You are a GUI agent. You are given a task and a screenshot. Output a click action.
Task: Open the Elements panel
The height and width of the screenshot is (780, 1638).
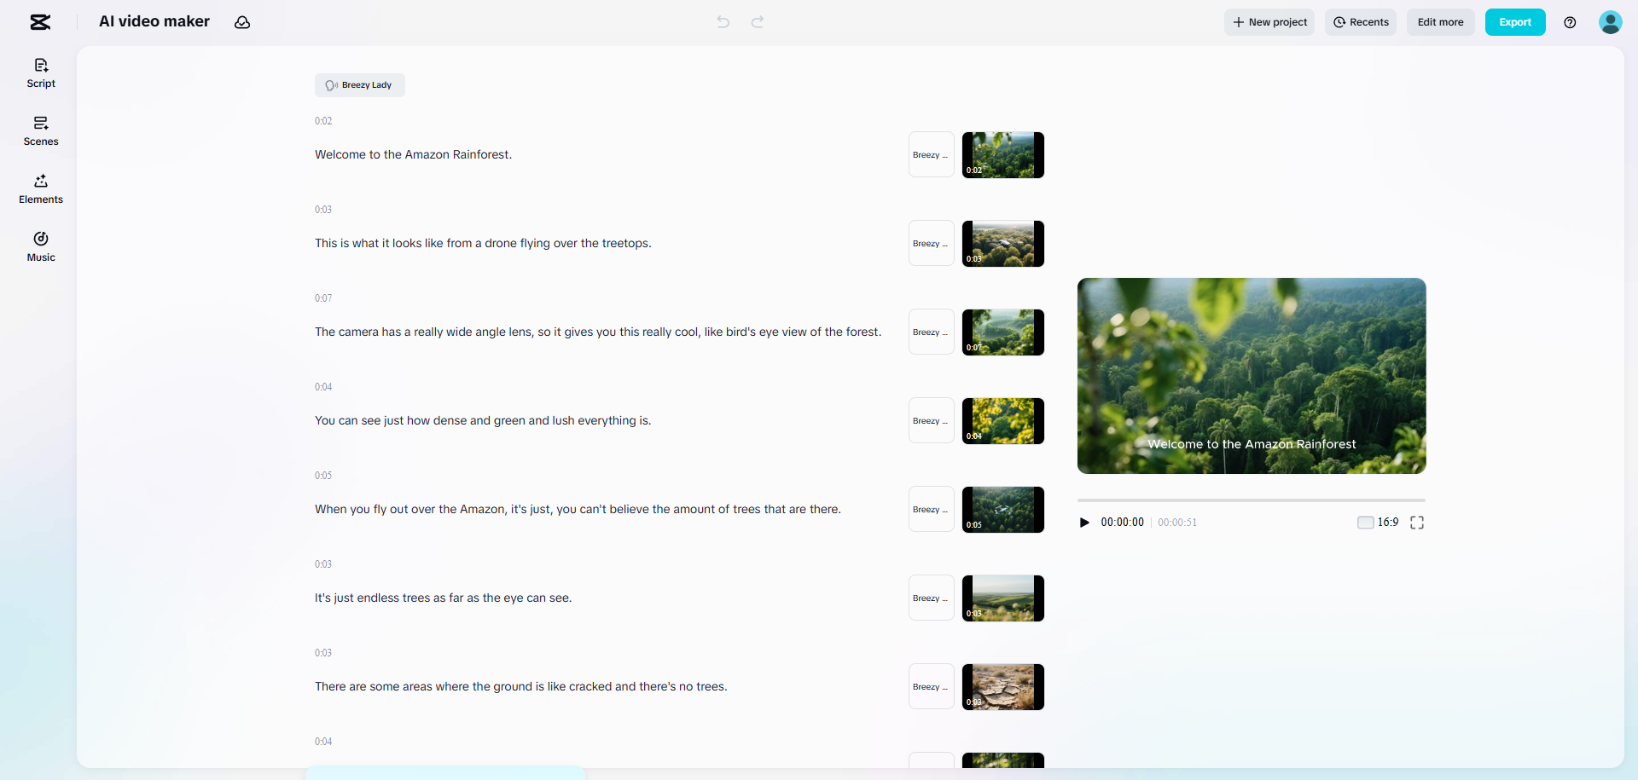click(x=40, y=188)
